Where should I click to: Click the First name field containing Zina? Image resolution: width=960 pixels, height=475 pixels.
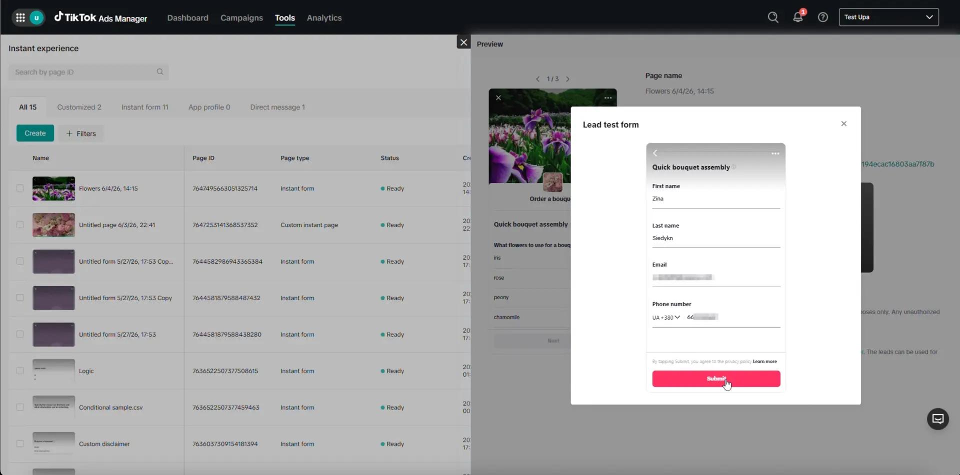coord(716,199)
